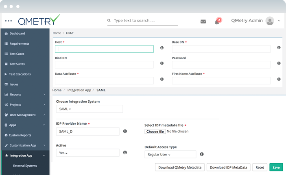Click the Data Attribute input field
The height and width of the screenshot is (175, 286).
click(x=104, y=80)
